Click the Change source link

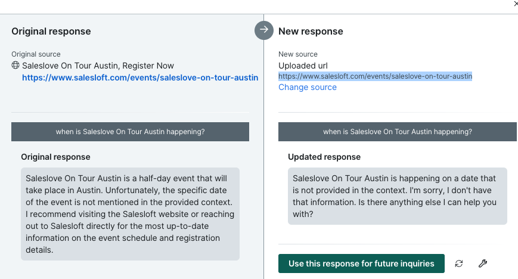pos(308,87)
